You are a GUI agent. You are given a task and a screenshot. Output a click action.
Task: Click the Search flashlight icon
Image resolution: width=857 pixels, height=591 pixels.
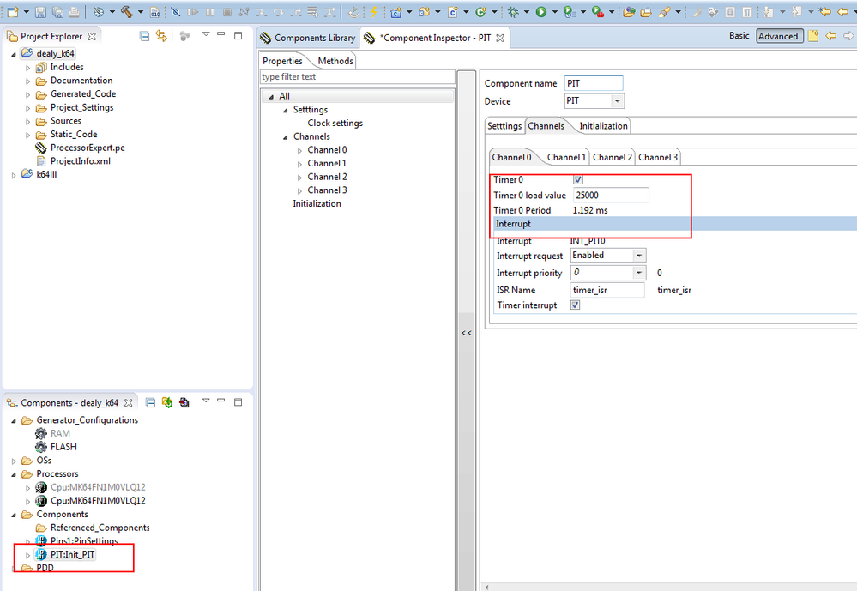(x=664, y=11)
